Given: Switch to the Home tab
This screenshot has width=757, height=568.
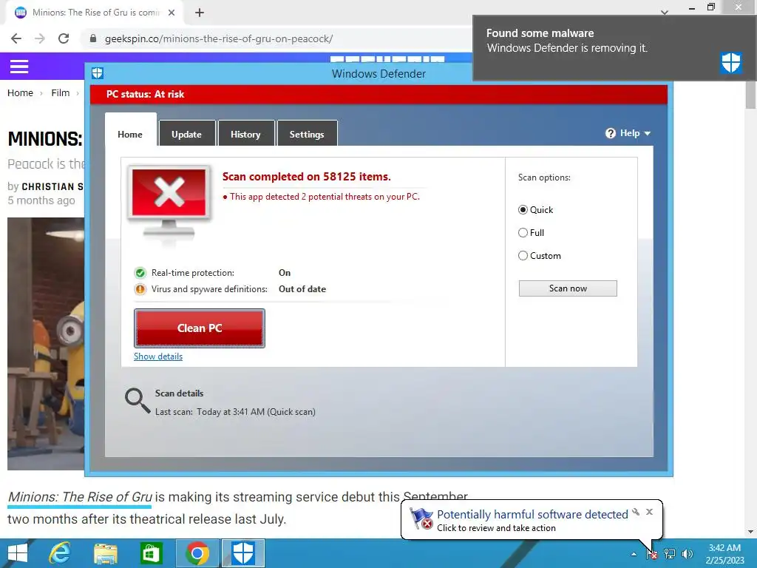Looking at the screenshot, I should click(130, 135).
